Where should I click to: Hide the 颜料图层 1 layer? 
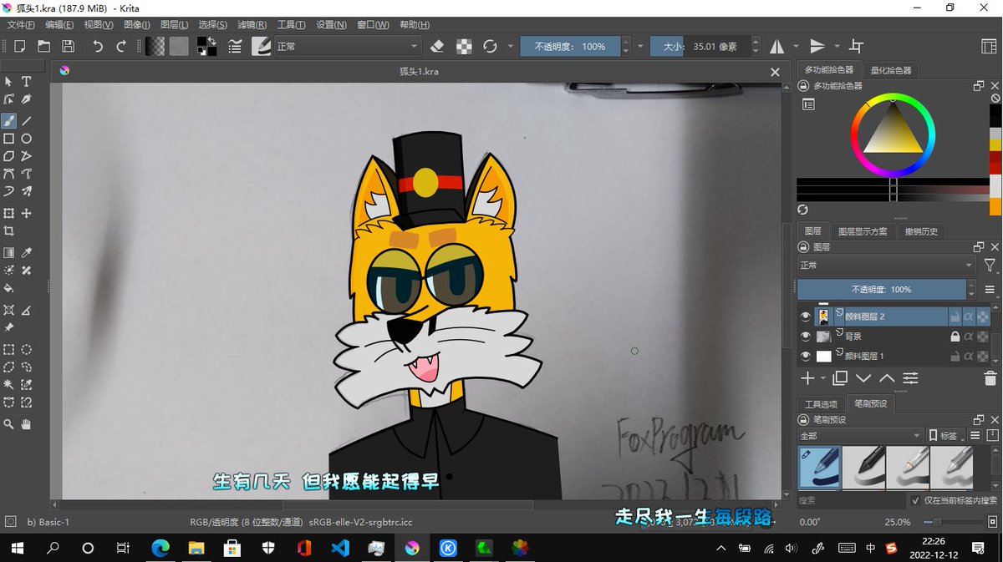point(806,357)
